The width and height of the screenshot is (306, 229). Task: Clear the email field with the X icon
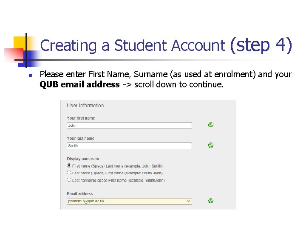tap(189, 201)
